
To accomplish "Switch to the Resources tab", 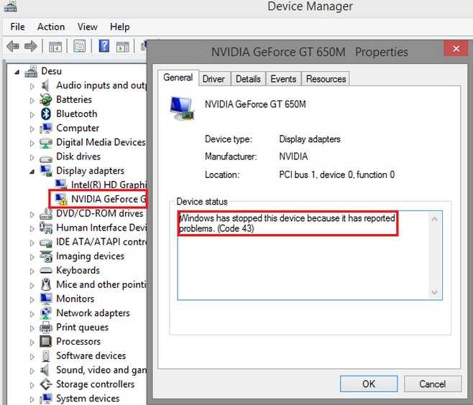I will pyautogui.click(x=326, y=79).
